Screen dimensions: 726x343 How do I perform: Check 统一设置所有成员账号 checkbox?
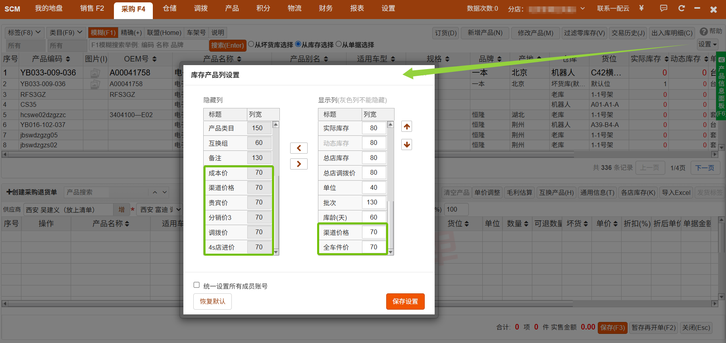pyautogui.click(x=196, y=285)
